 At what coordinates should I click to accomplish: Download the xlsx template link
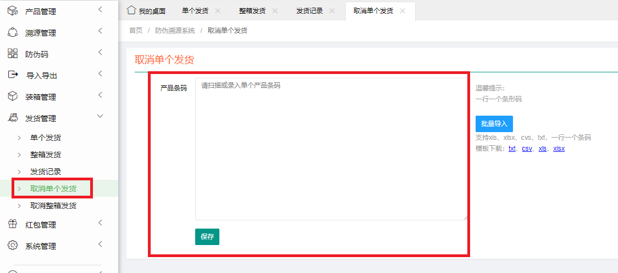(x=559, y=149)
